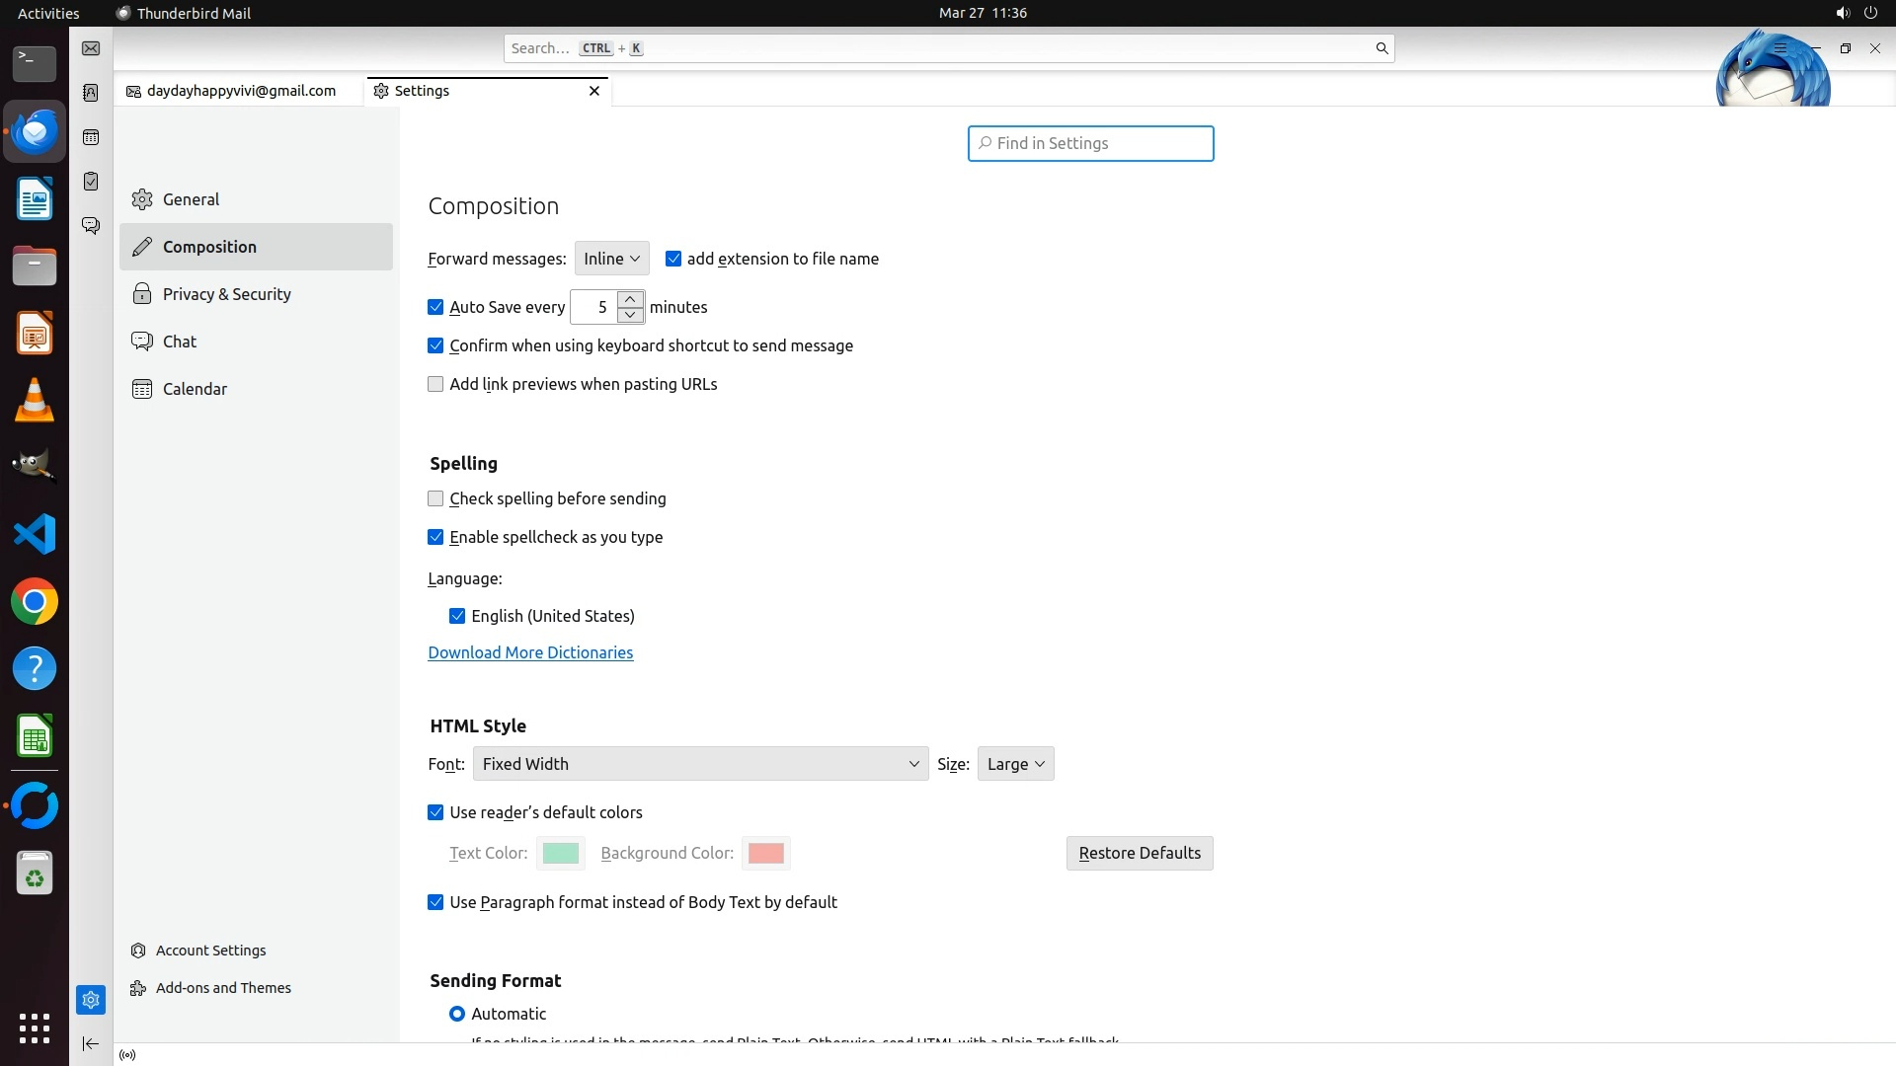1896x1066 pixels.
Task: Click the search magnifier icon
Action: pos(1382,48)
